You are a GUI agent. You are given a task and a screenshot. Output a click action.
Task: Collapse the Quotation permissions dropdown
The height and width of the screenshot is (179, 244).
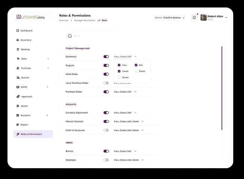135,57
